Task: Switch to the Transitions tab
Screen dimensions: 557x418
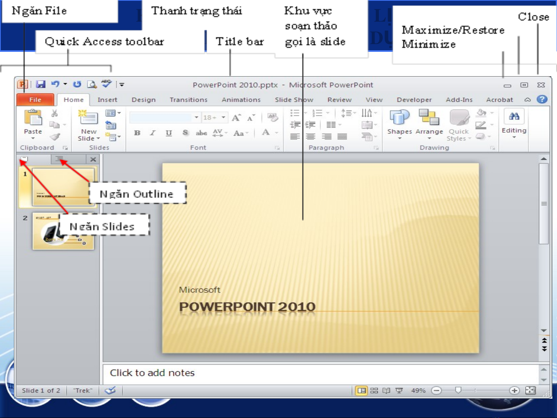Action: click(x=188, y=99)
